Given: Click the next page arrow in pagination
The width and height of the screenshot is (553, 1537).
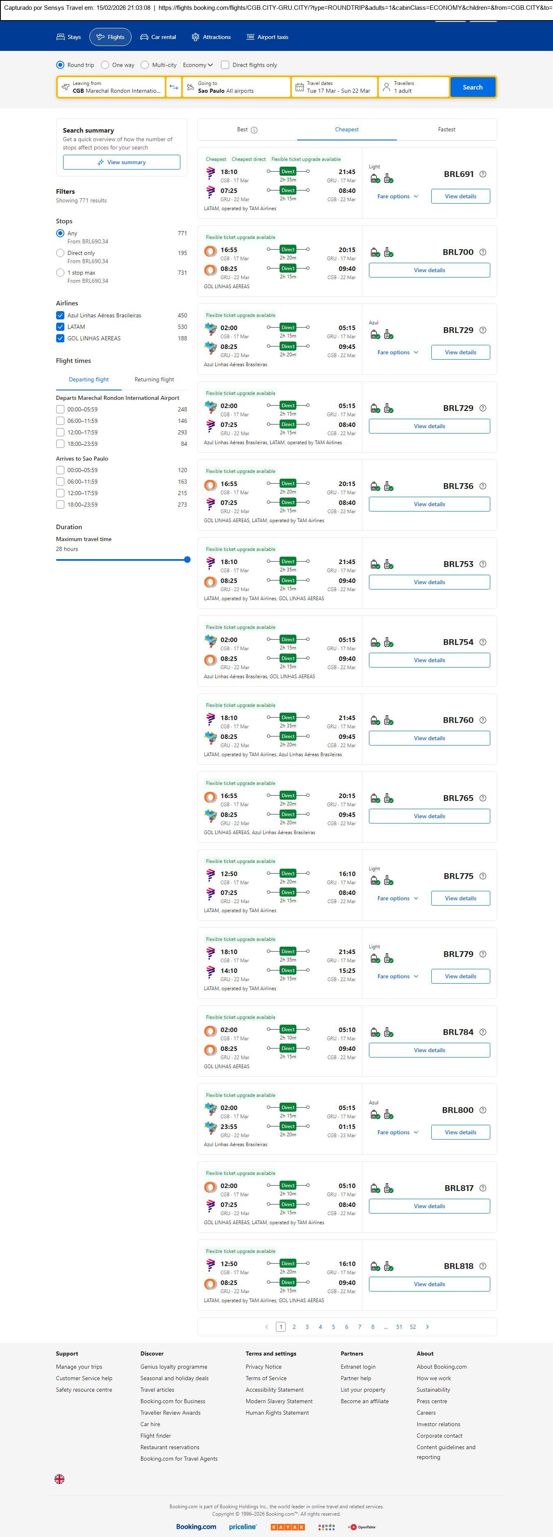Looking at the screenshot, I should (x=427, y=1326).
